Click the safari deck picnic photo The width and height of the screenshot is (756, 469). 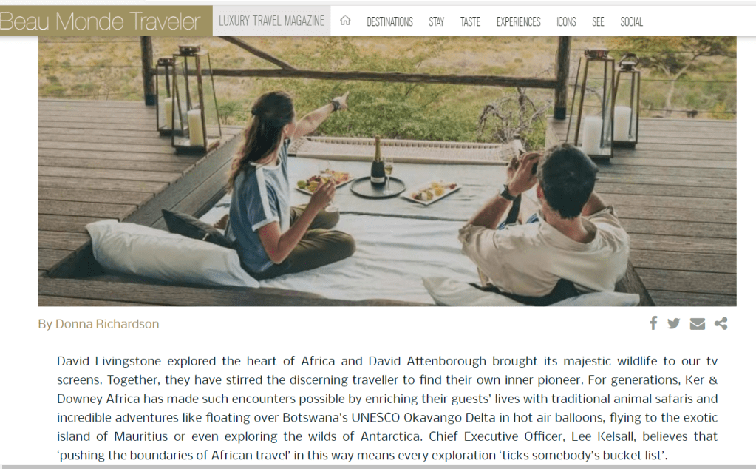pos(387,171)
